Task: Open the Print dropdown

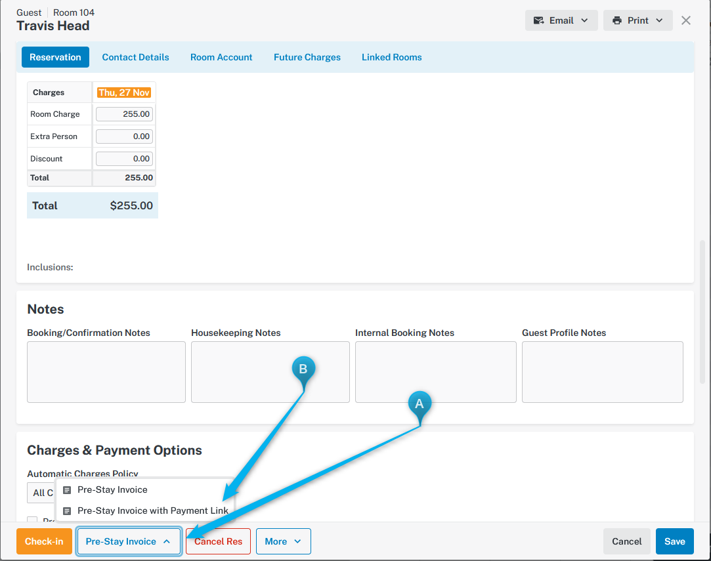Action: [637, 20]
